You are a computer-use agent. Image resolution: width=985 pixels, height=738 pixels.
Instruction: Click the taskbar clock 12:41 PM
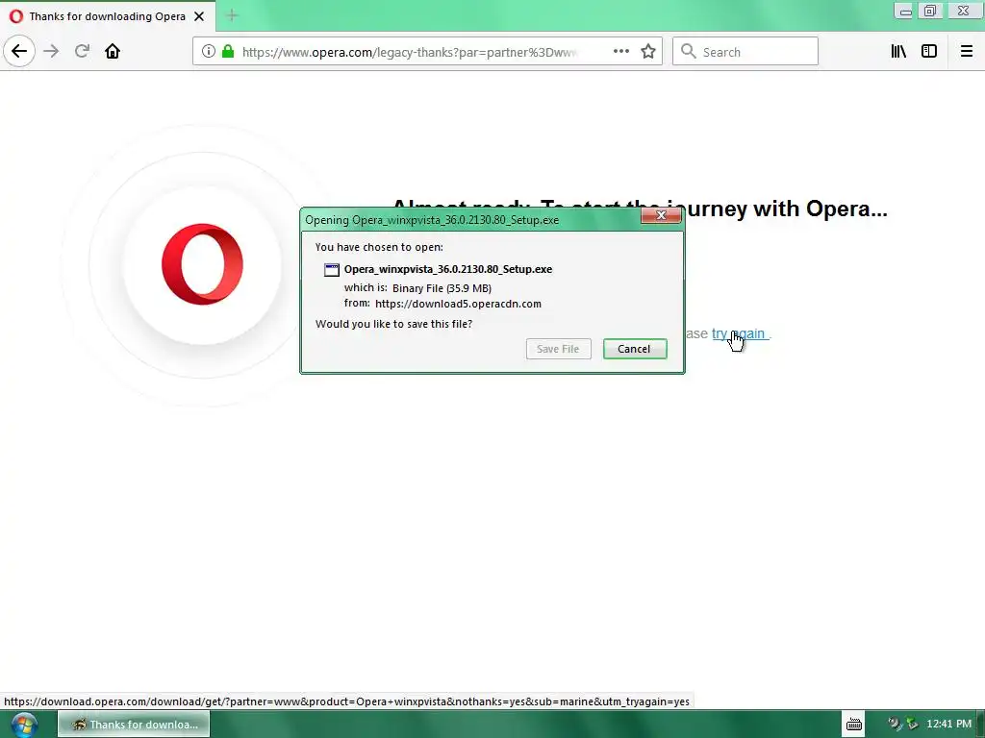(948, 725)
